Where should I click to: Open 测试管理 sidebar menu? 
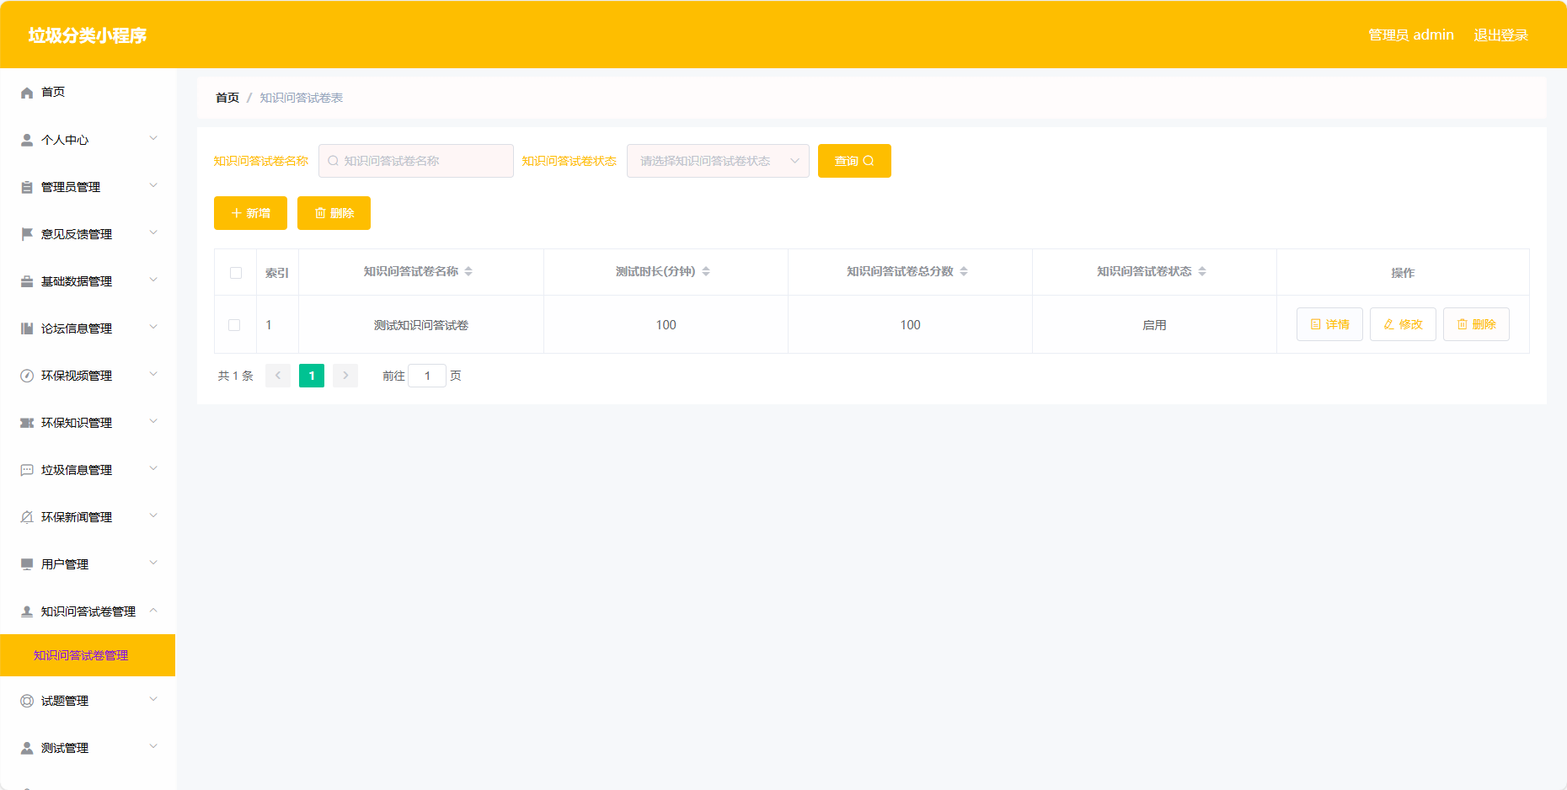(88, 748)
